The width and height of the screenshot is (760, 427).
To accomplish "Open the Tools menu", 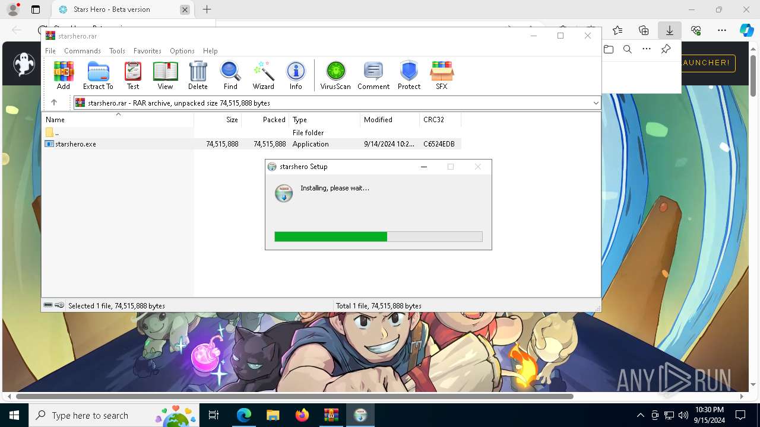I will 117,51.
